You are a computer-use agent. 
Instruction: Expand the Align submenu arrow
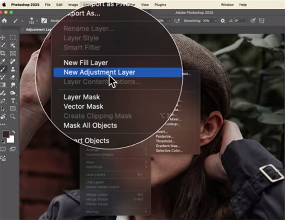click(146, 162)
